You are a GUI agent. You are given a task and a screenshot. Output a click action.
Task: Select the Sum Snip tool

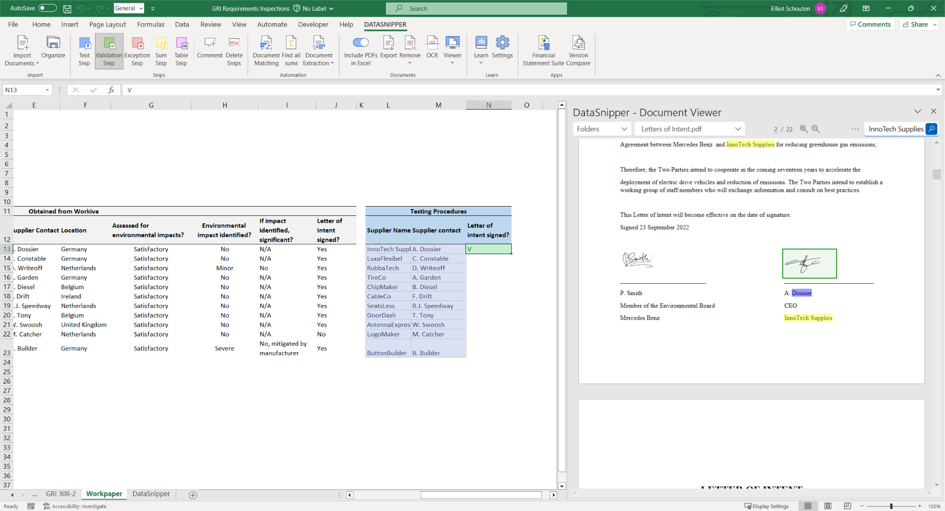(x=161, y=51)
